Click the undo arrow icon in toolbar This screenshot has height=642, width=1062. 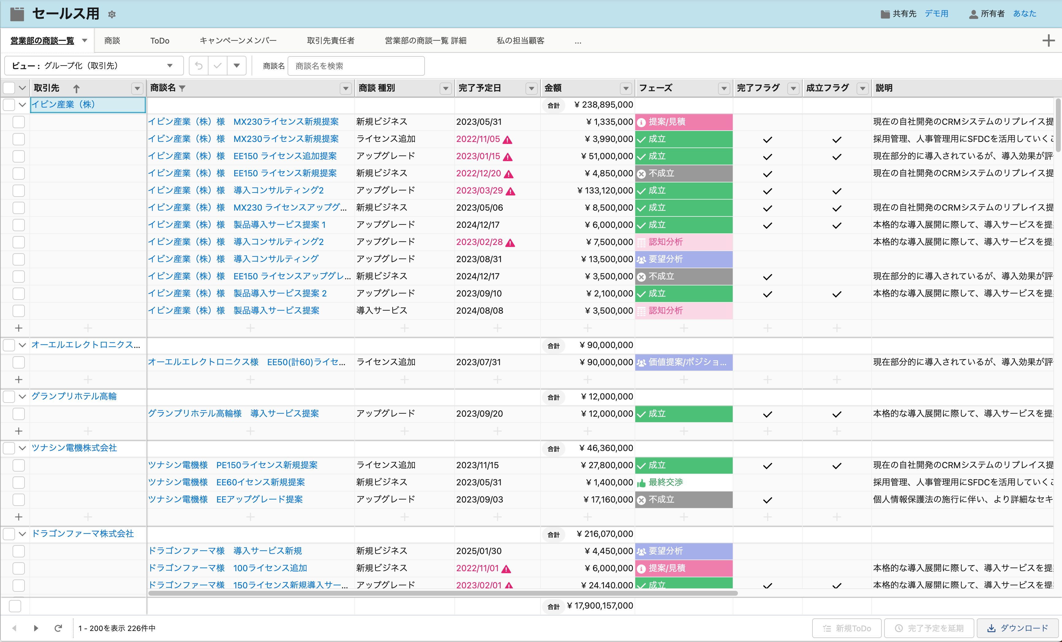[199, 66]
